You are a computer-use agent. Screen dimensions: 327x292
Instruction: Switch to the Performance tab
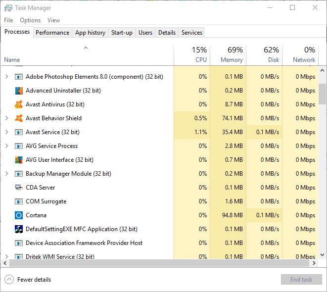(x=52, y=33)
